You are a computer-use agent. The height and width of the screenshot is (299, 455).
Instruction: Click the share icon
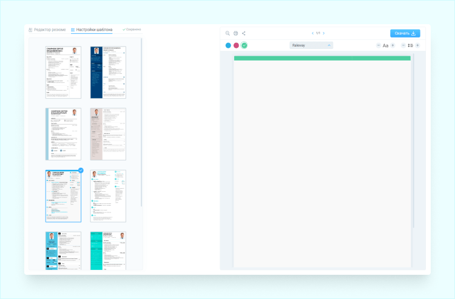pyautogui.click(x=243, y=33)
